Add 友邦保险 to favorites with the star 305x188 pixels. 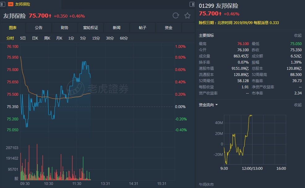[x=187, y=16]
